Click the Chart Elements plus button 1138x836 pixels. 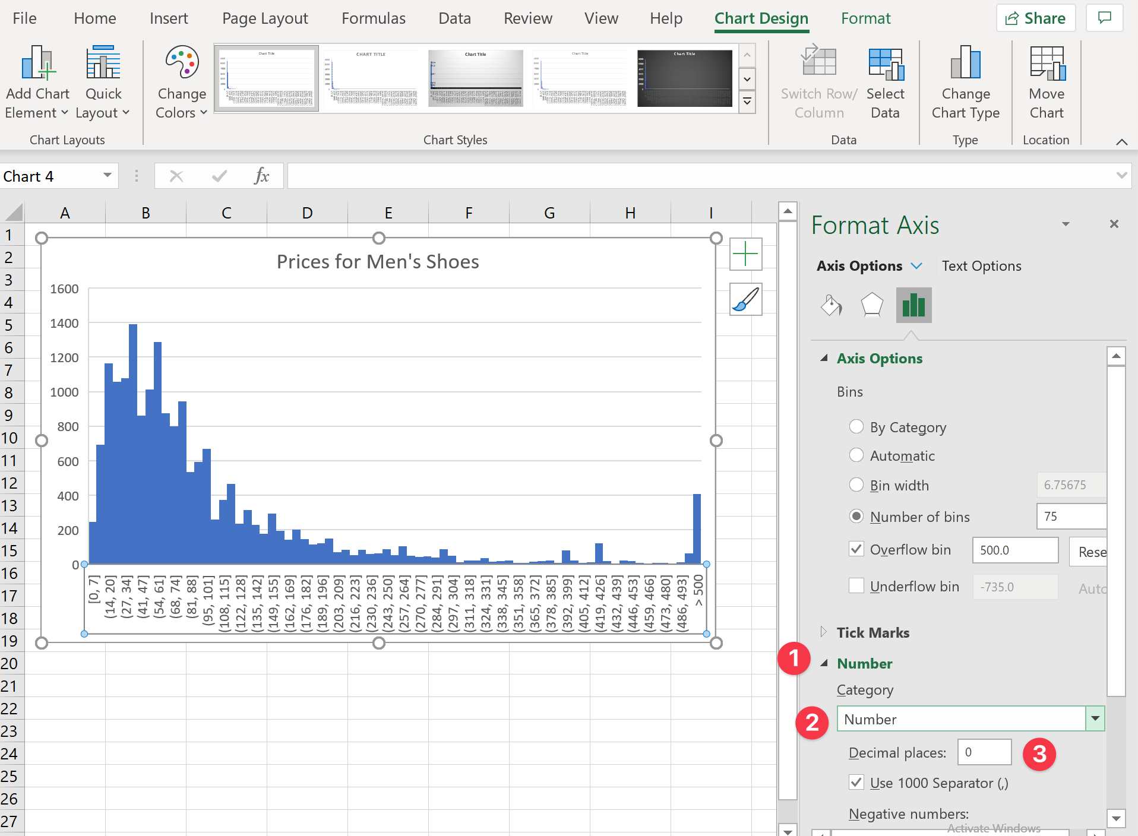745,255
